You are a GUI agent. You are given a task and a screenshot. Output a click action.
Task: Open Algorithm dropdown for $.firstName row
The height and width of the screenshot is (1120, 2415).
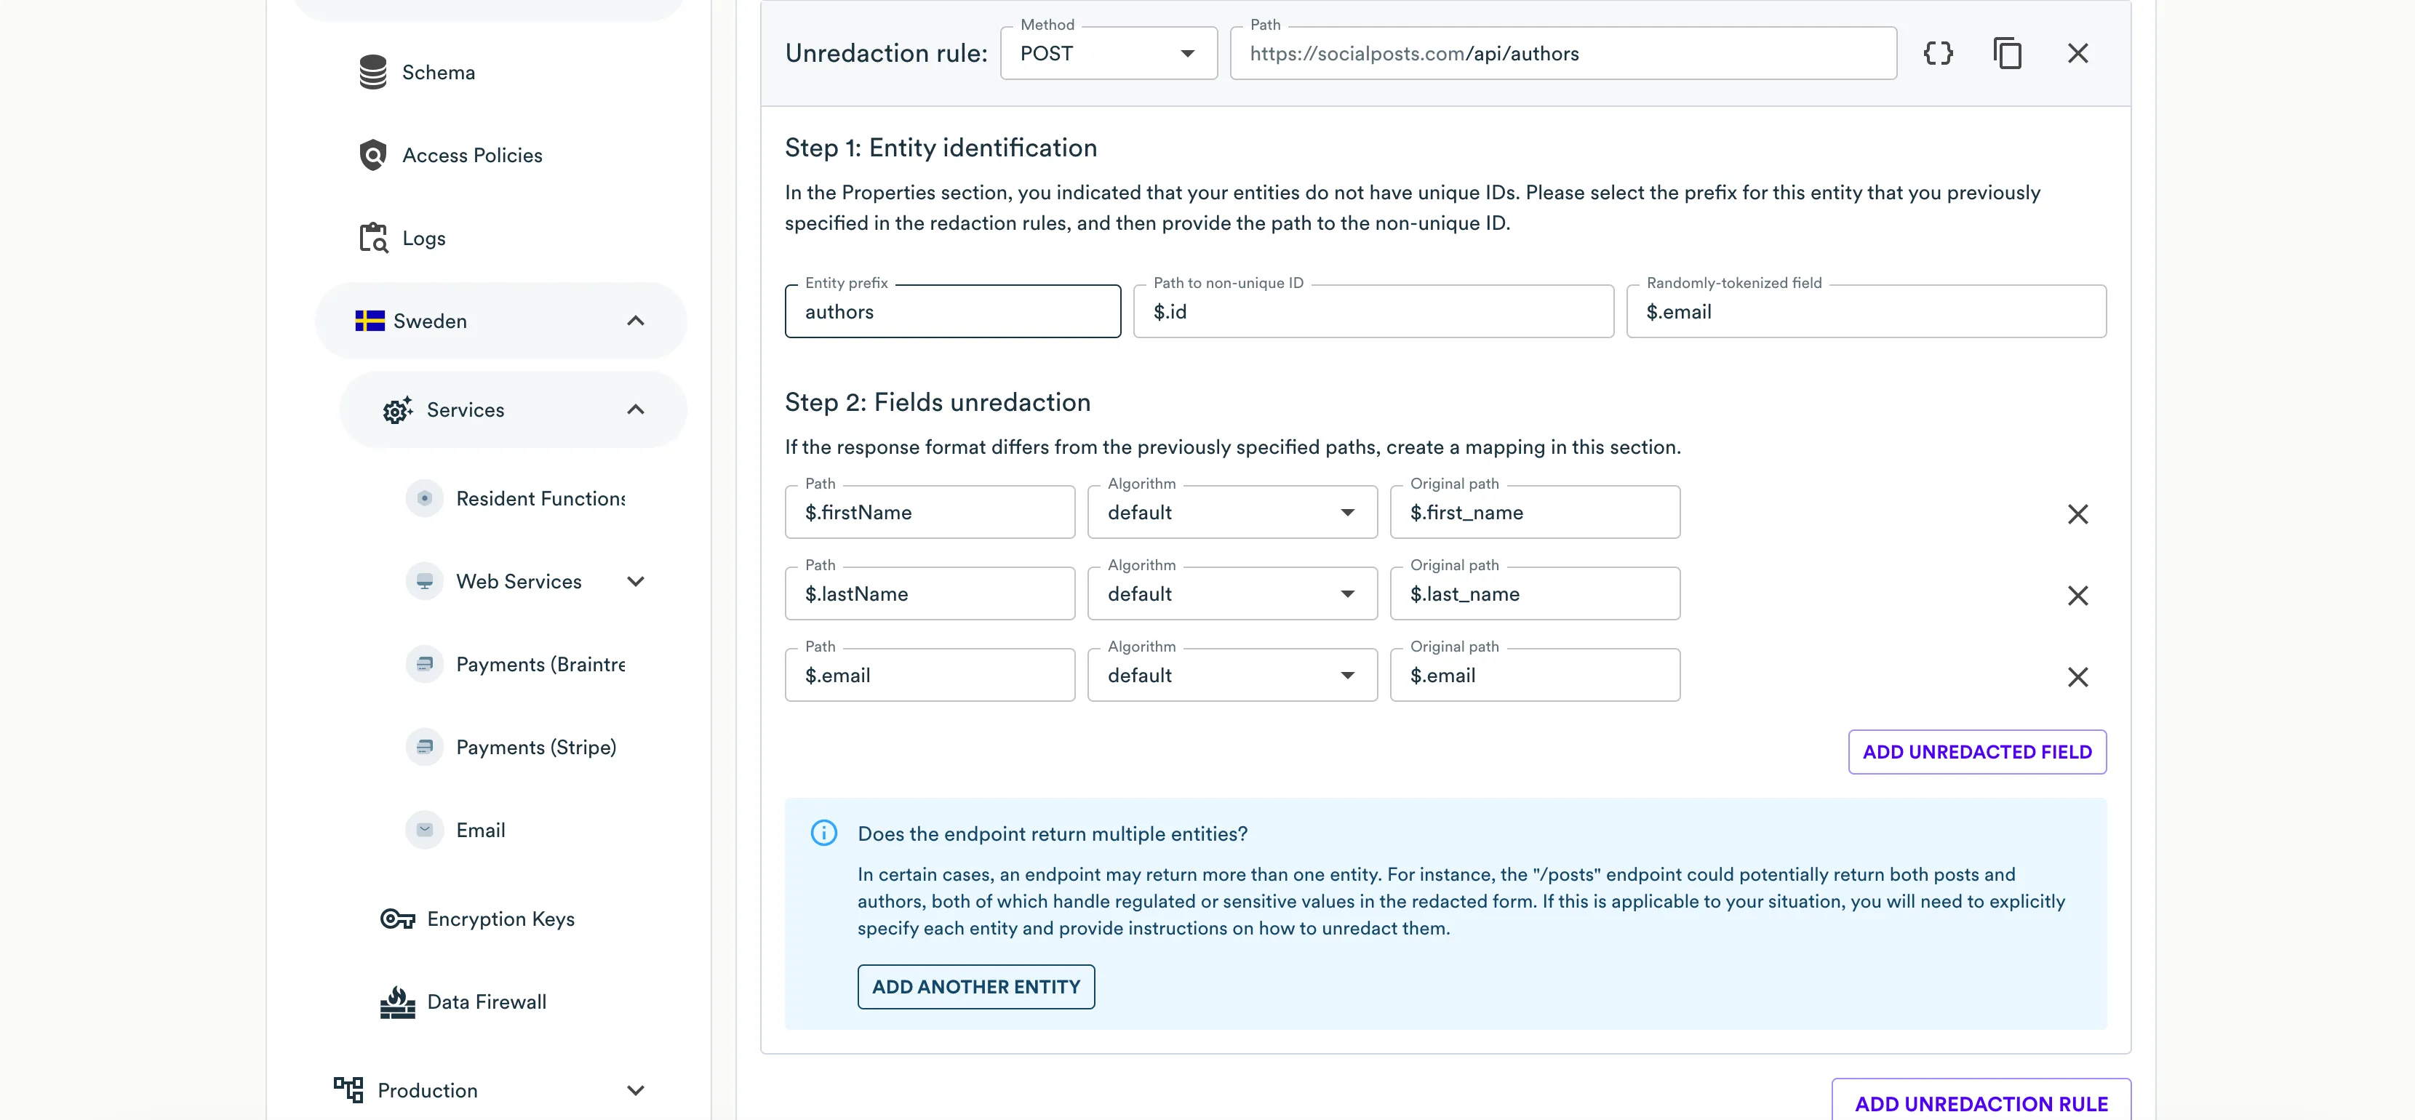click(x=1232, y=513)
